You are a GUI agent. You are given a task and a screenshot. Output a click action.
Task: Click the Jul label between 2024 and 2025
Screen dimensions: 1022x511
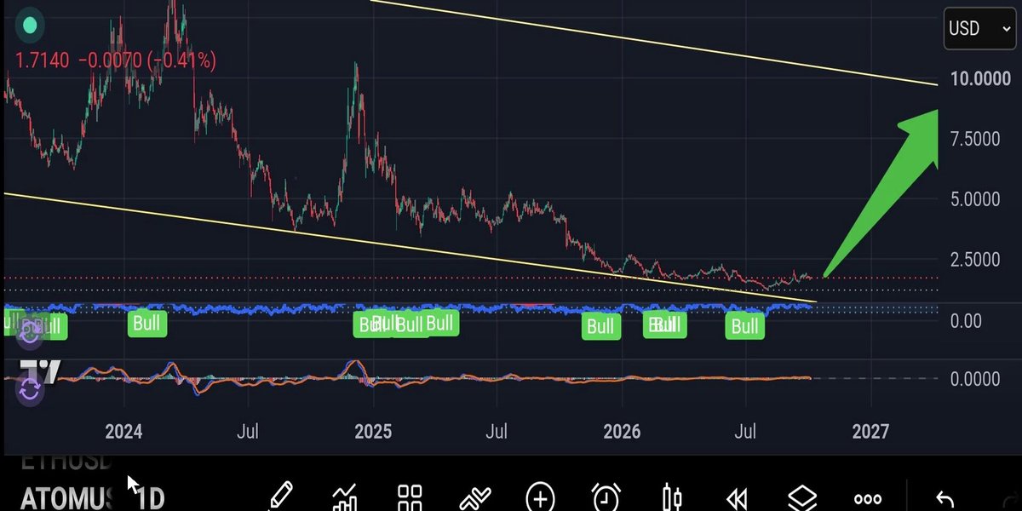(x=248, y=431)
